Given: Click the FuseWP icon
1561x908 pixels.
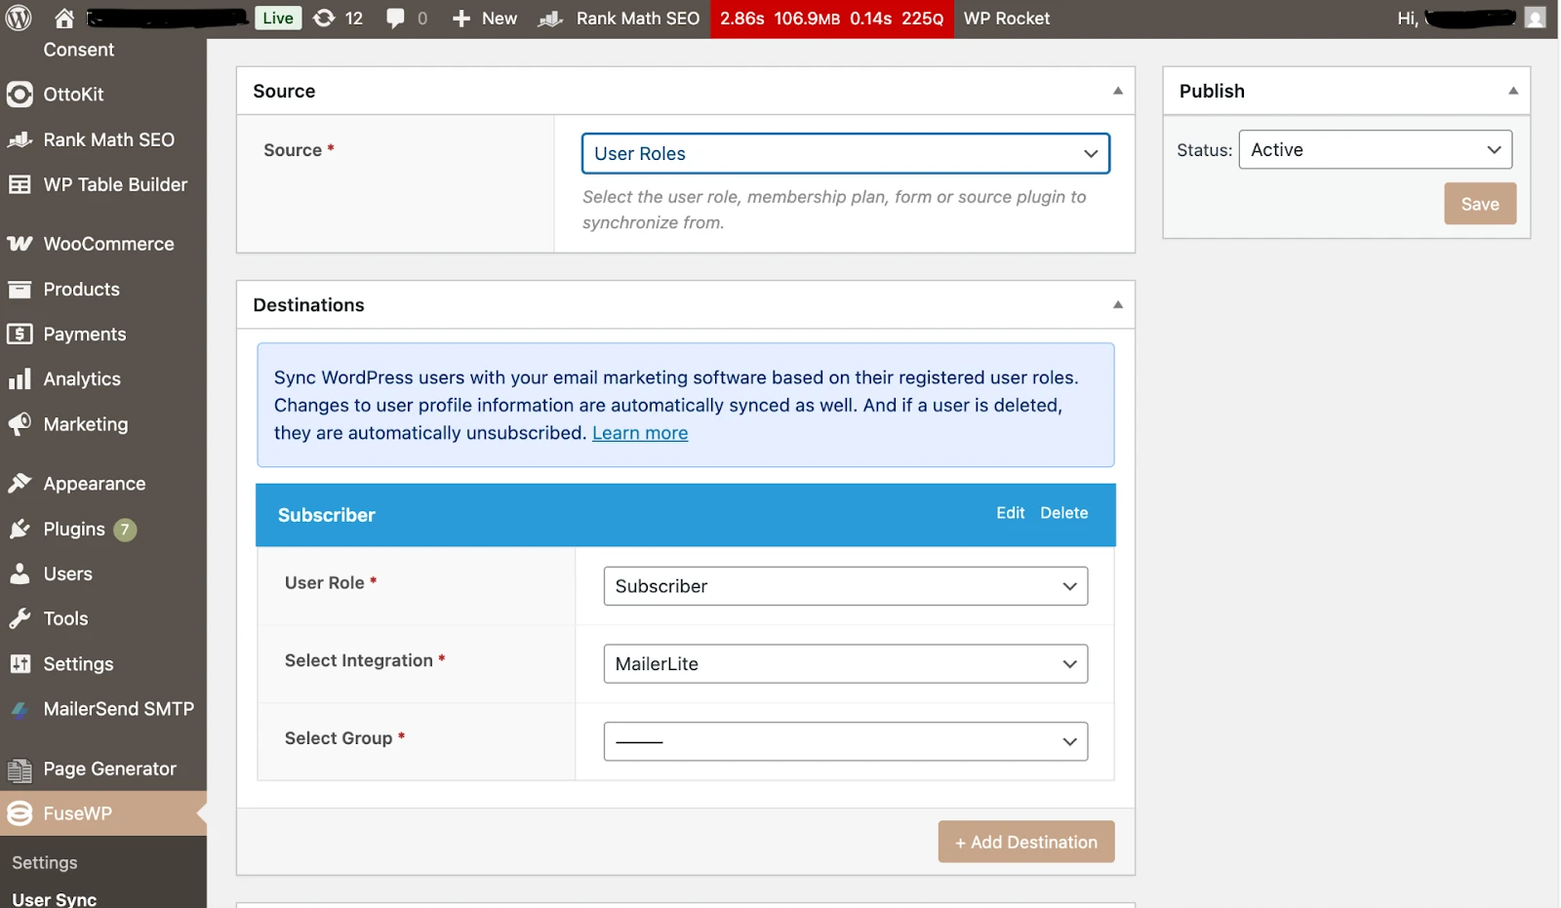Looking at the screenshot, I should click(20, 813).
